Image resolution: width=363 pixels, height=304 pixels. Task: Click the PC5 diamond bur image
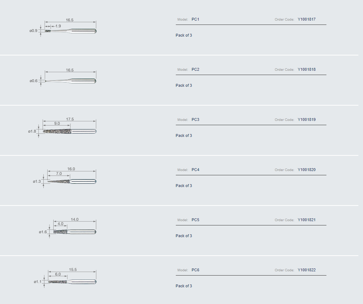tap(67, 228)
